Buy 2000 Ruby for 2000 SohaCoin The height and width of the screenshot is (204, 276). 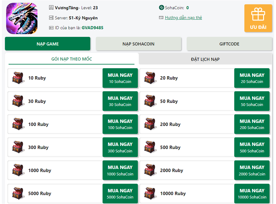252,170
